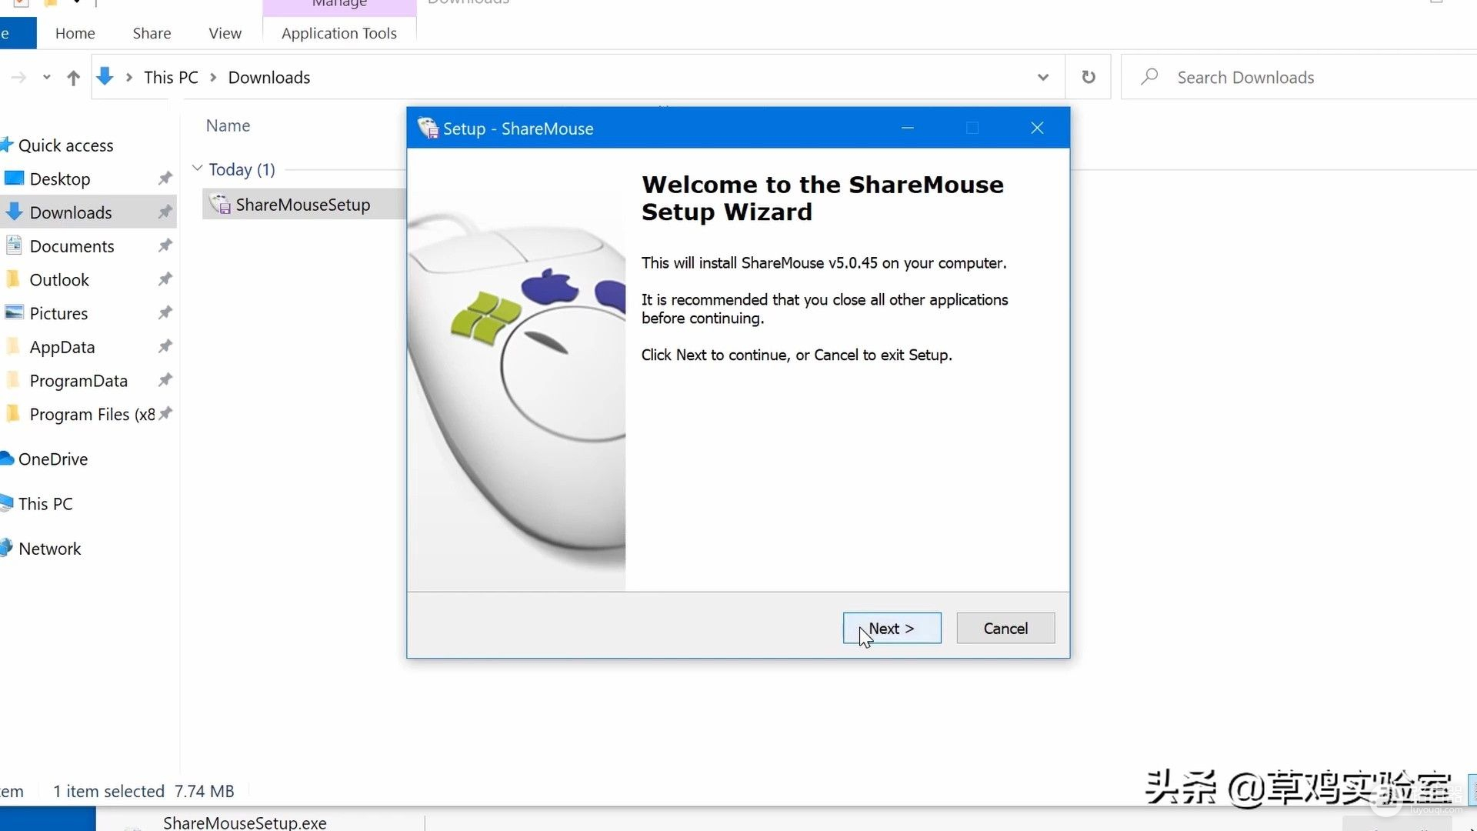Click pin icon next to Pictures
Viewport: 1477px width, 831px height.
click(x=165, y=313)
